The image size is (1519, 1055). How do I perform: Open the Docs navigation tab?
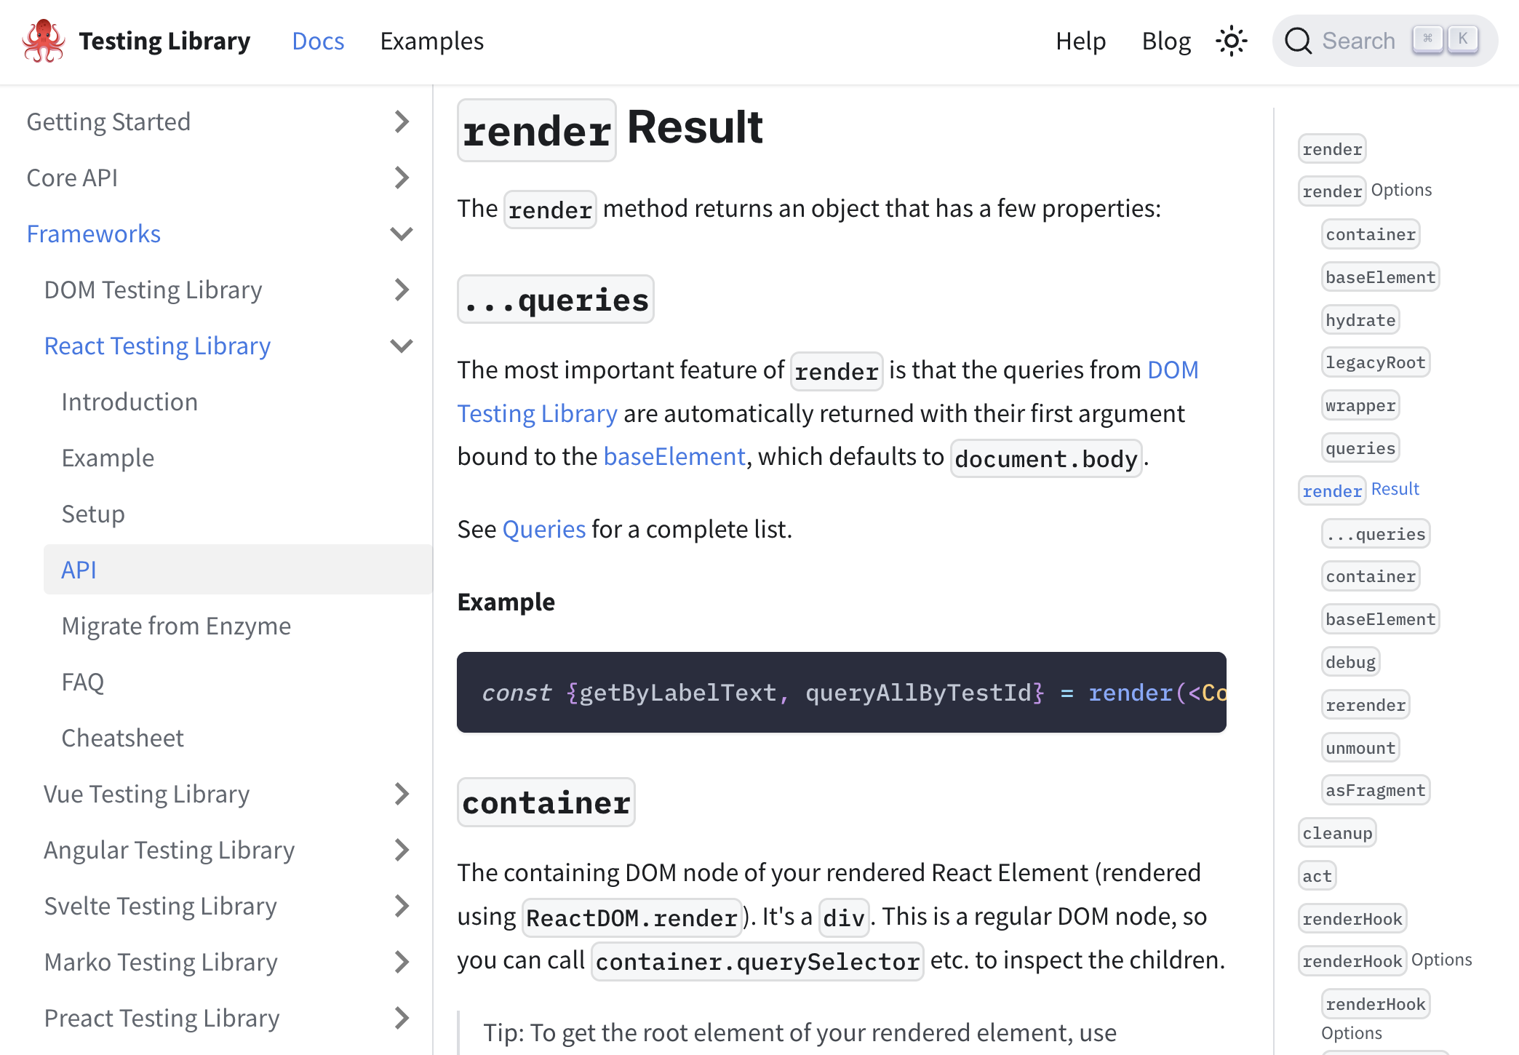click(x=318, y=41)
